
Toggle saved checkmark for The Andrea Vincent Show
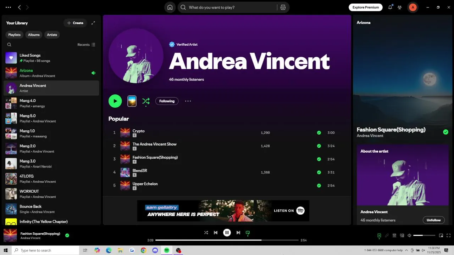coord(319,146)
